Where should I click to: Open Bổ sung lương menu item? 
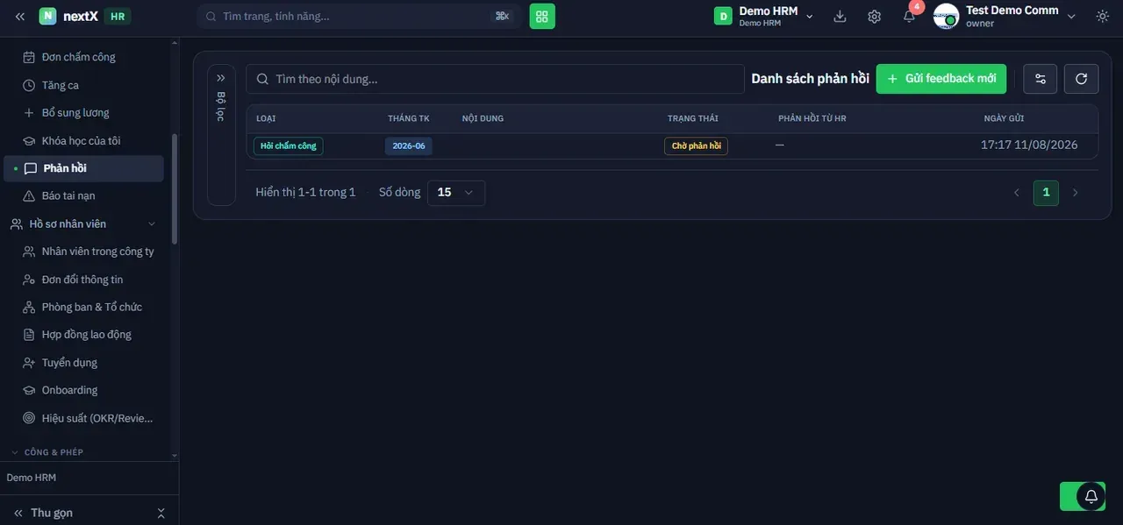83,113
